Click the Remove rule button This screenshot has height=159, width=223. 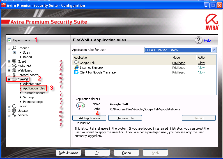(x=125, y=118)
